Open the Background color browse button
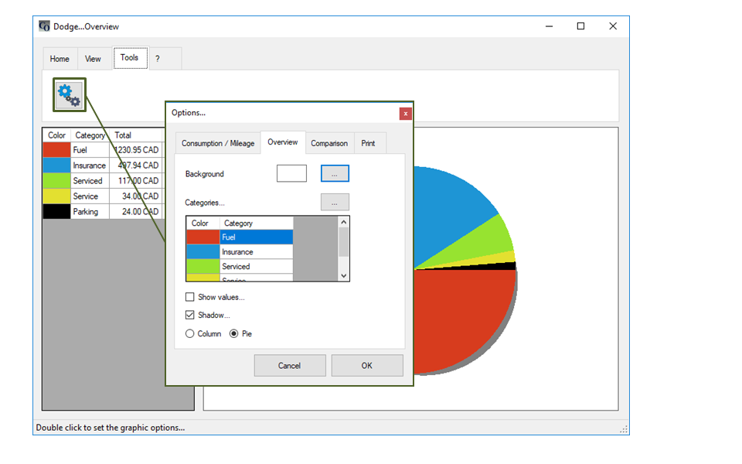 [335, 174]
